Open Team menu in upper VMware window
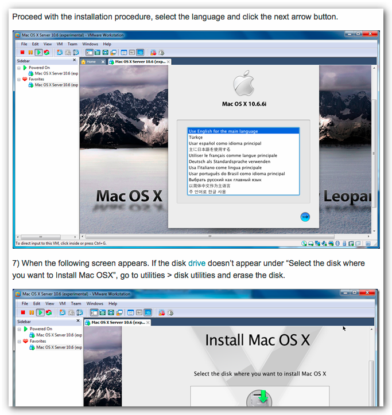The image size is (392, 415). 72,44
